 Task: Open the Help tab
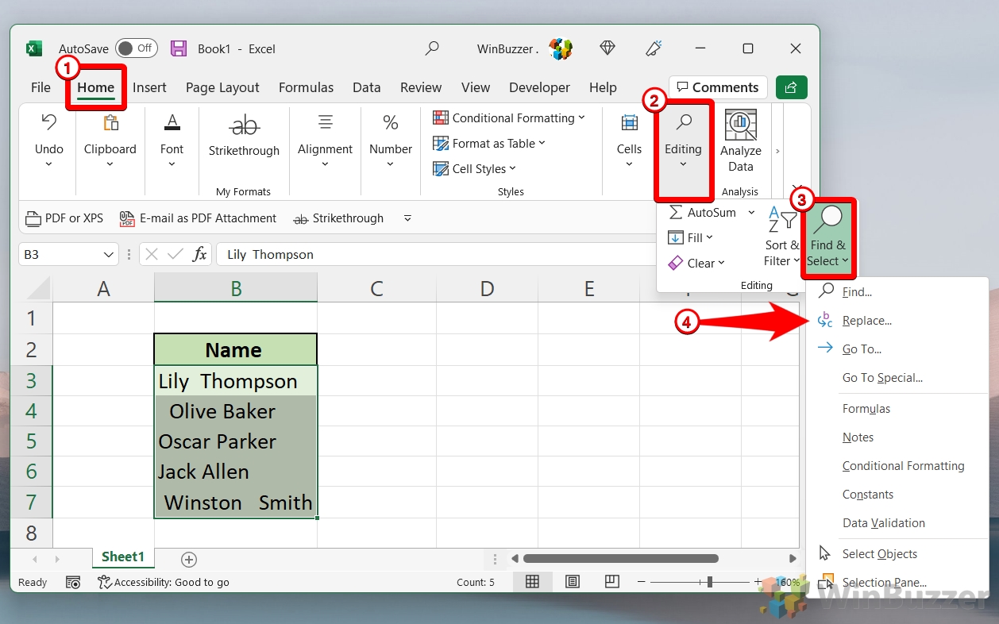pyautogui.click(x=603, y=87)
